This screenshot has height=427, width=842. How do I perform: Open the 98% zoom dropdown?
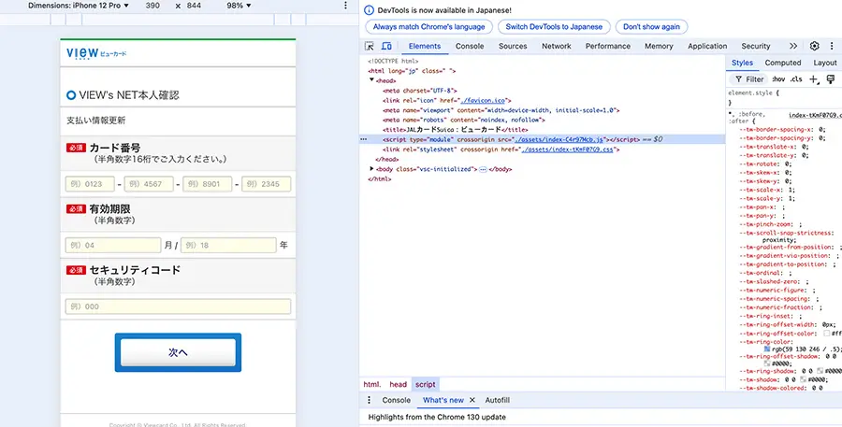[x=239, y=6]
